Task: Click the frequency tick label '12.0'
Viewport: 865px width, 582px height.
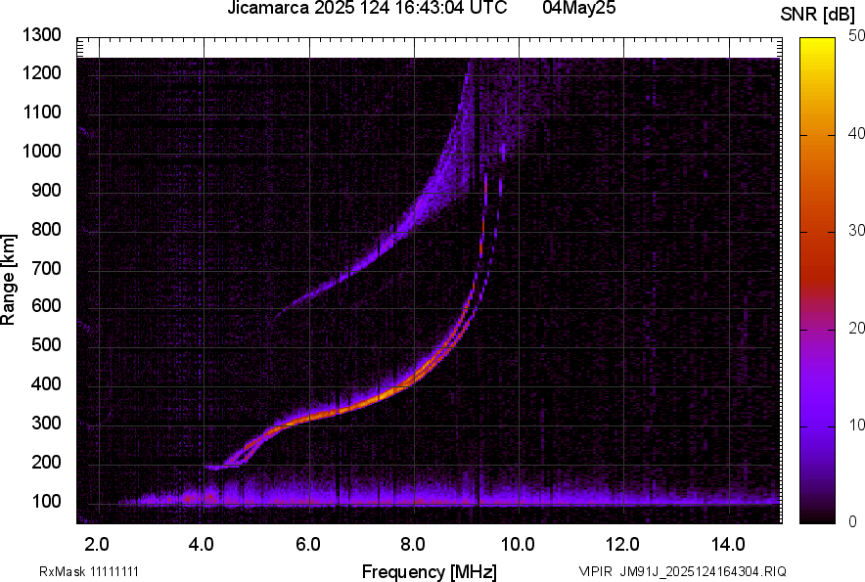Action: pyautogui.click(x=622, y=545)
